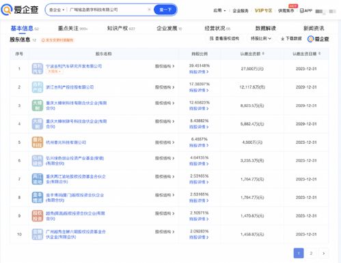Image resolution: width=341 pixels, height=263 pixels.
Task: Click the orange shareholder-change alert tag
Action: coord(57,40)
